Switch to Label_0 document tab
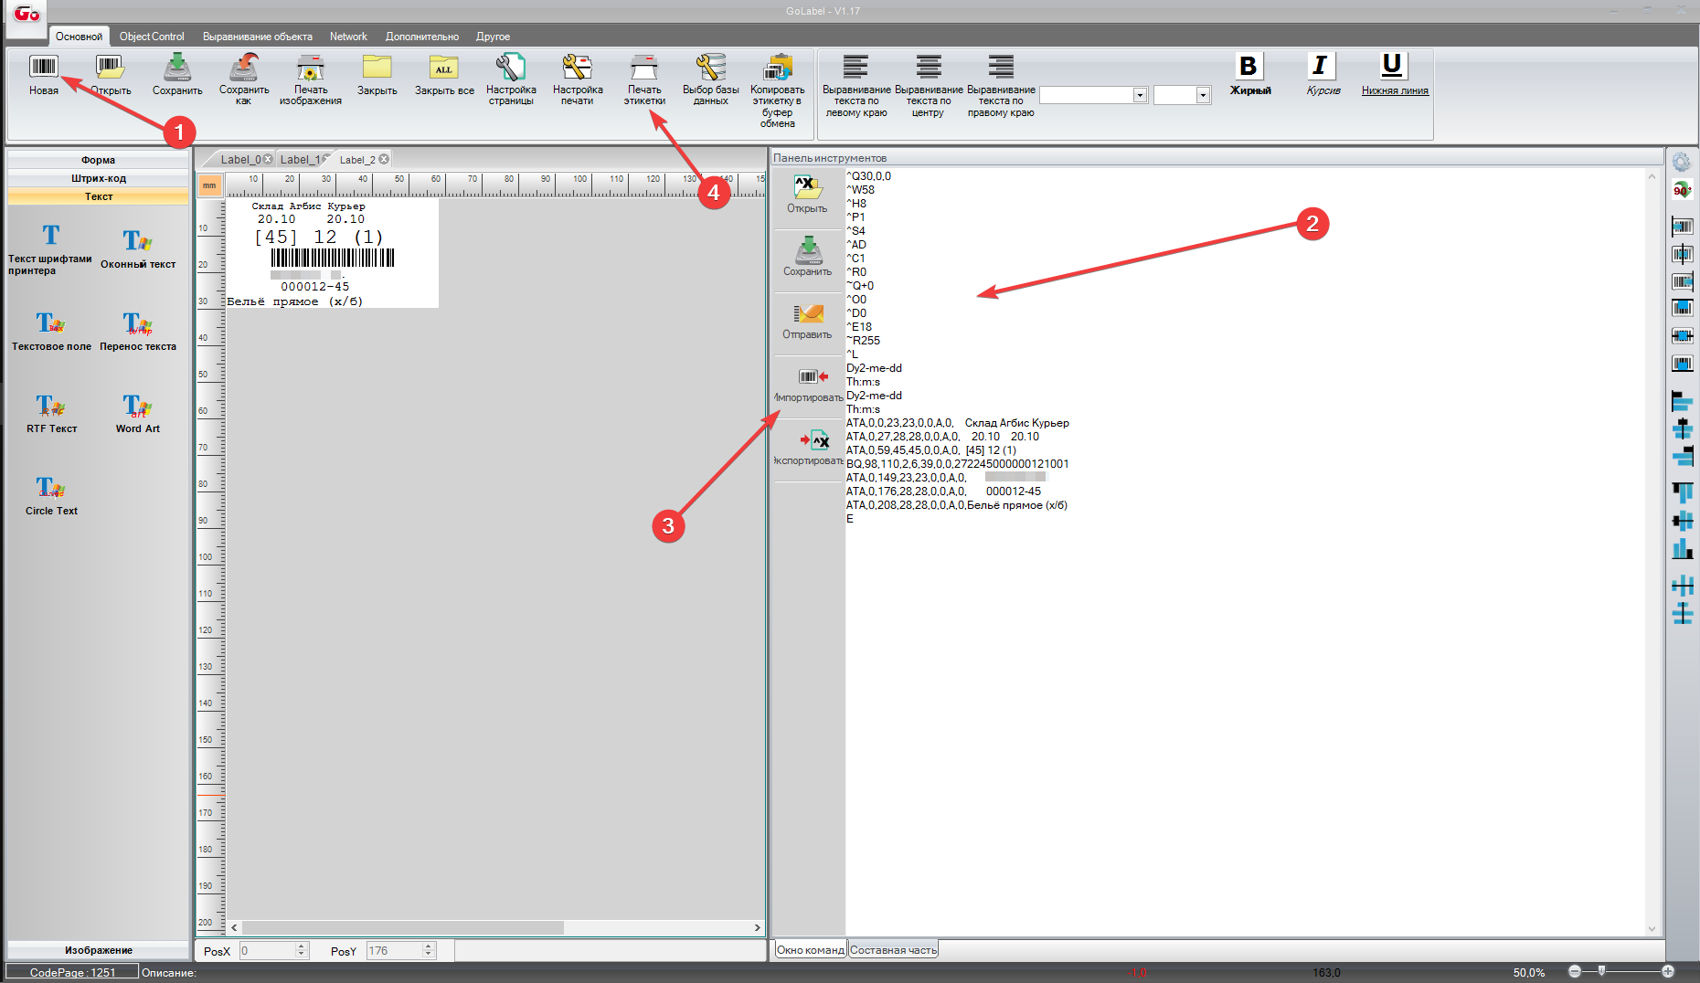Viewport: 1700px width, 983px height. (240, 160)
